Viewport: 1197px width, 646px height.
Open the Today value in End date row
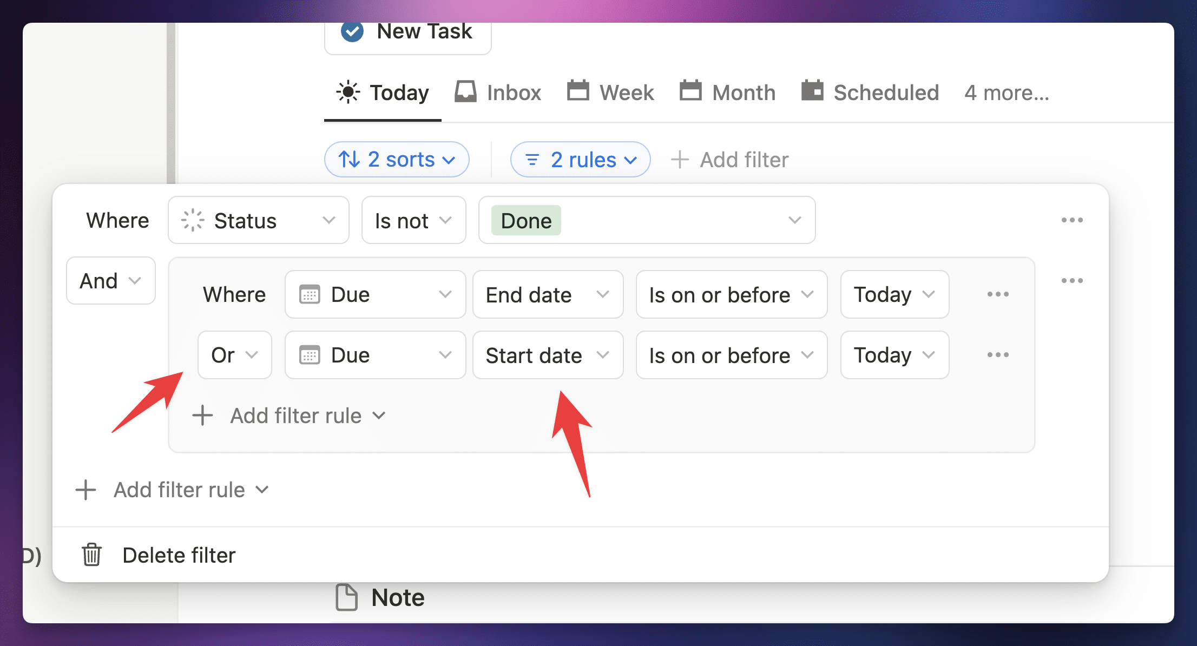pos(895,294)
